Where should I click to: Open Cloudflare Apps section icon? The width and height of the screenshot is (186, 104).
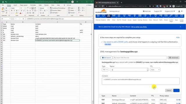coord(176,16)
